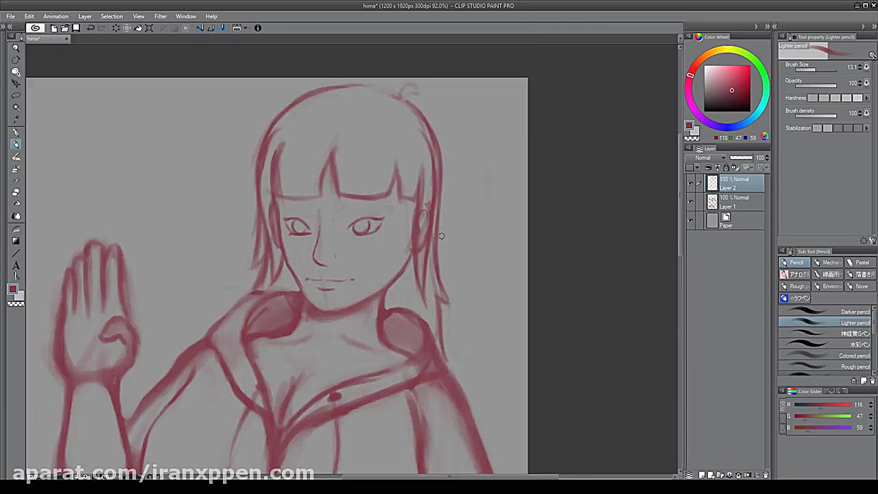878x494 pixels.
Task: Select Mechanical pencil sub tool group
Action: 827,263
